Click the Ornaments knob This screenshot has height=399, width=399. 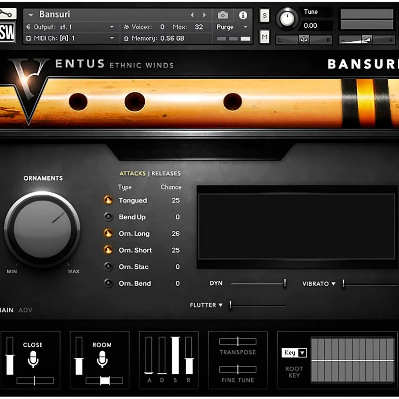(42, 229)
